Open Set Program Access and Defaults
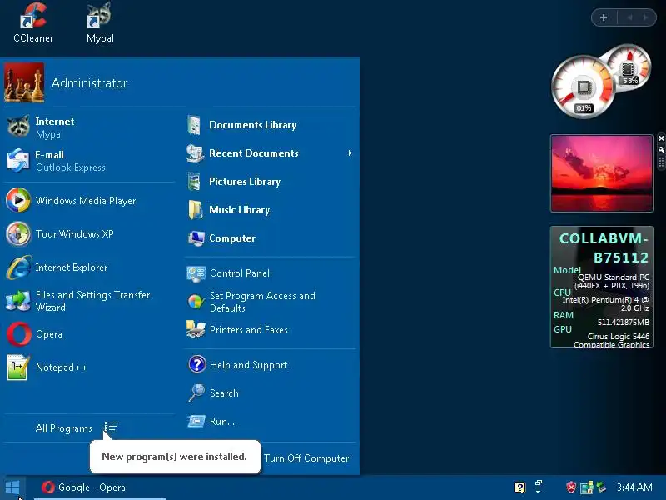This screenshot has width=666, height=500. coord(270,302)
